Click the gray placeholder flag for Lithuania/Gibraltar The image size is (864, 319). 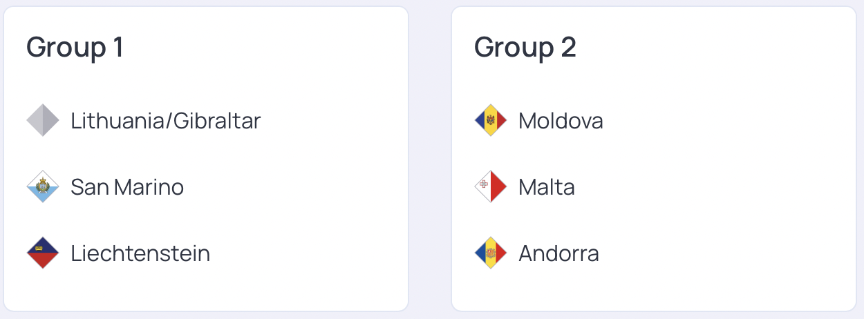[x=43, y=121]
